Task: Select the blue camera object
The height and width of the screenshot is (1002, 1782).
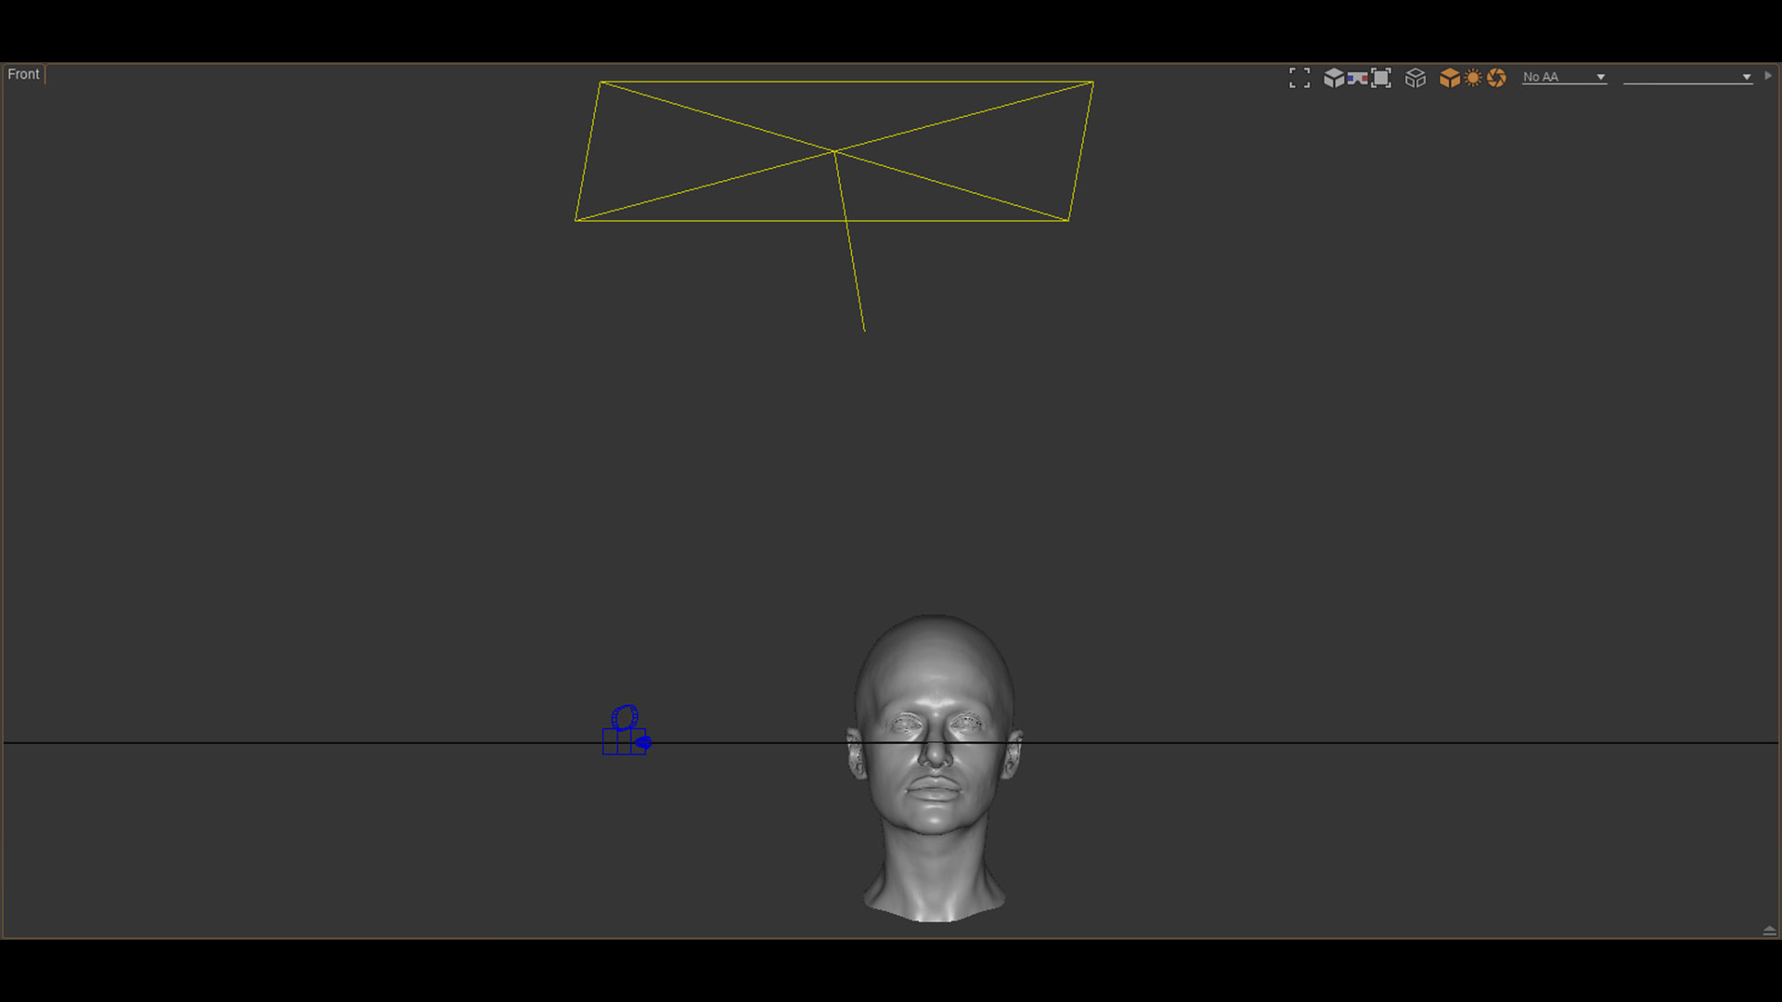Action: point(623,741)
